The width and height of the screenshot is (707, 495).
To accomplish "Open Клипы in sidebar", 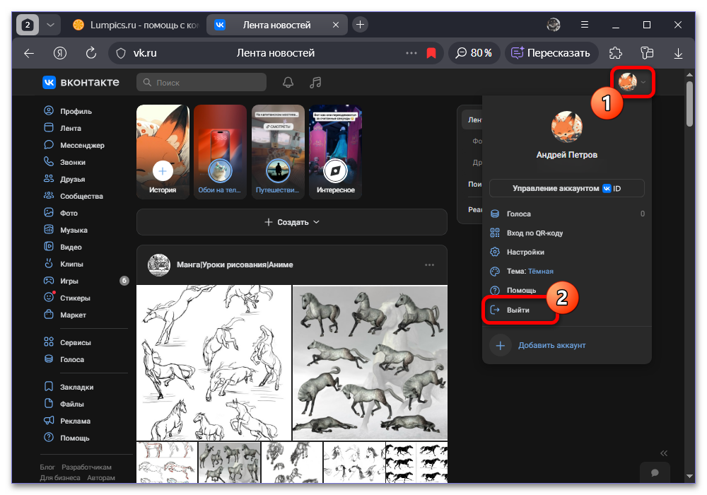I will [64, 264].
